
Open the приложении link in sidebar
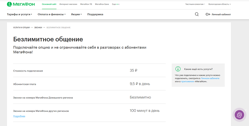(187, 81)
